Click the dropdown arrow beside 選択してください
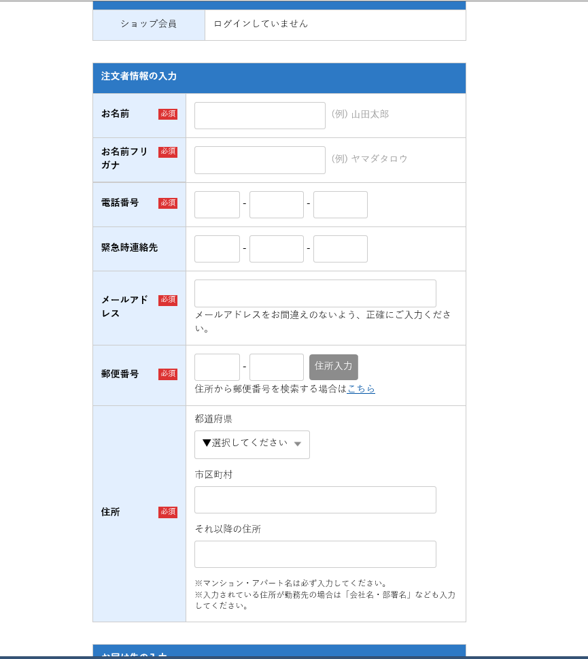The height and width of the screenshot is (659, 588). click(x=298, y=445)
